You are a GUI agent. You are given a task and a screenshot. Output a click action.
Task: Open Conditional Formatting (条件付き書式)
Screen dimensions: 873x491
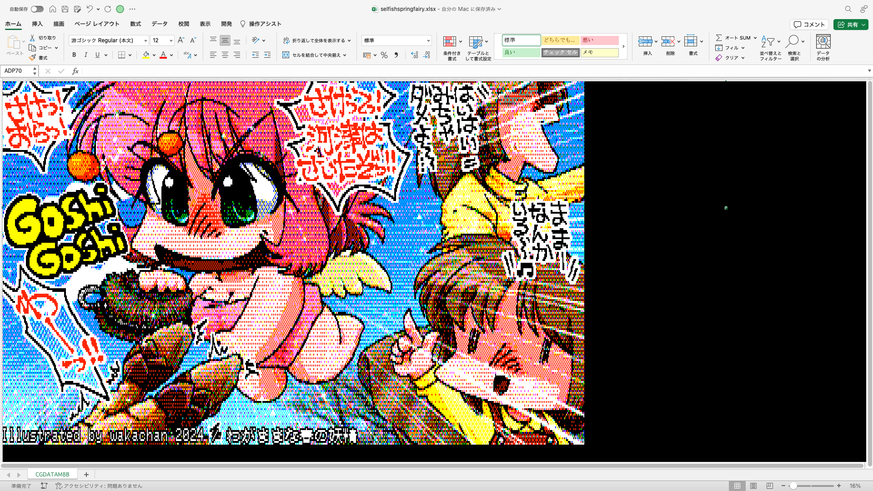[x=452, y=48]
